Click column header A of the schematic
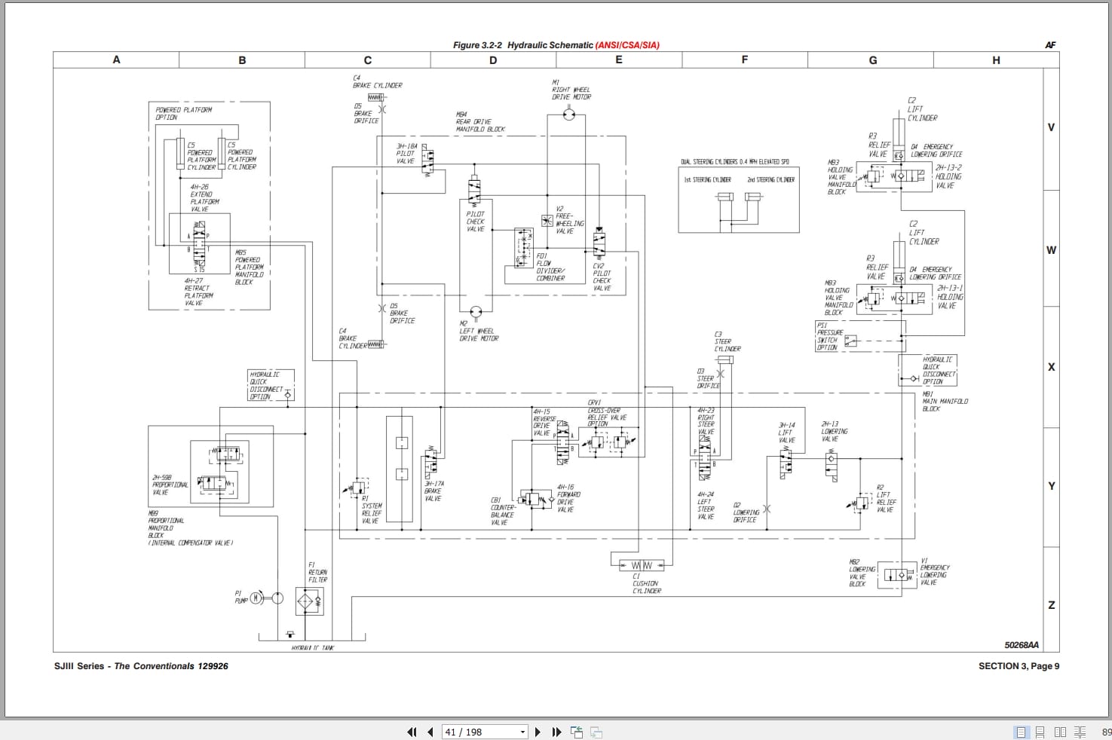This screenshot has height=740, width=1112. tap(116, 60)
